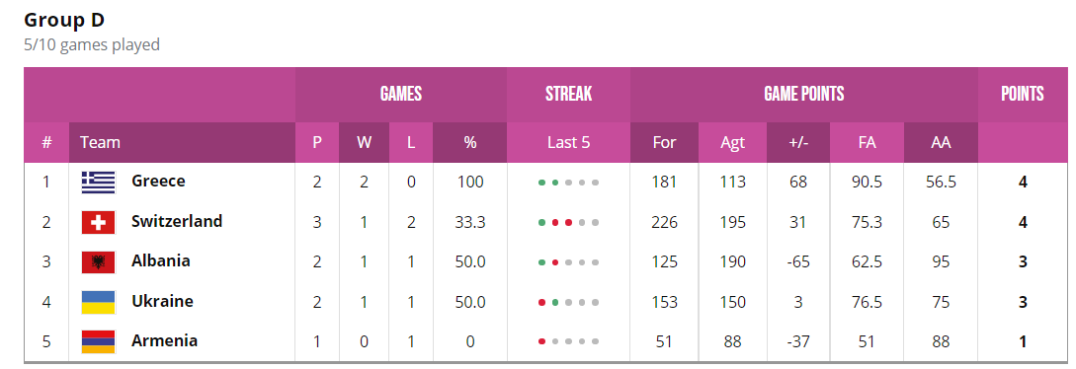Screen dimensions: 1076x369
Task: Sort by the % column header
Action: click(470, 142)
